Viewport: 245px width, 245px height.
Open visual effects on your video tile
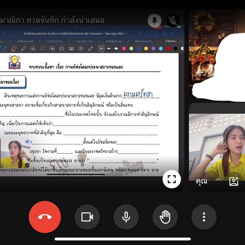tap(234, 181)
